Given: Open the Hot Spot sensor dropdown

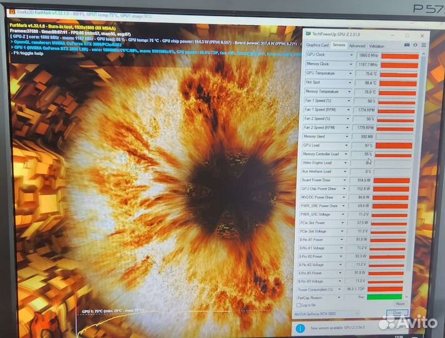Looking at the screenshot, I should coord(350,83).
